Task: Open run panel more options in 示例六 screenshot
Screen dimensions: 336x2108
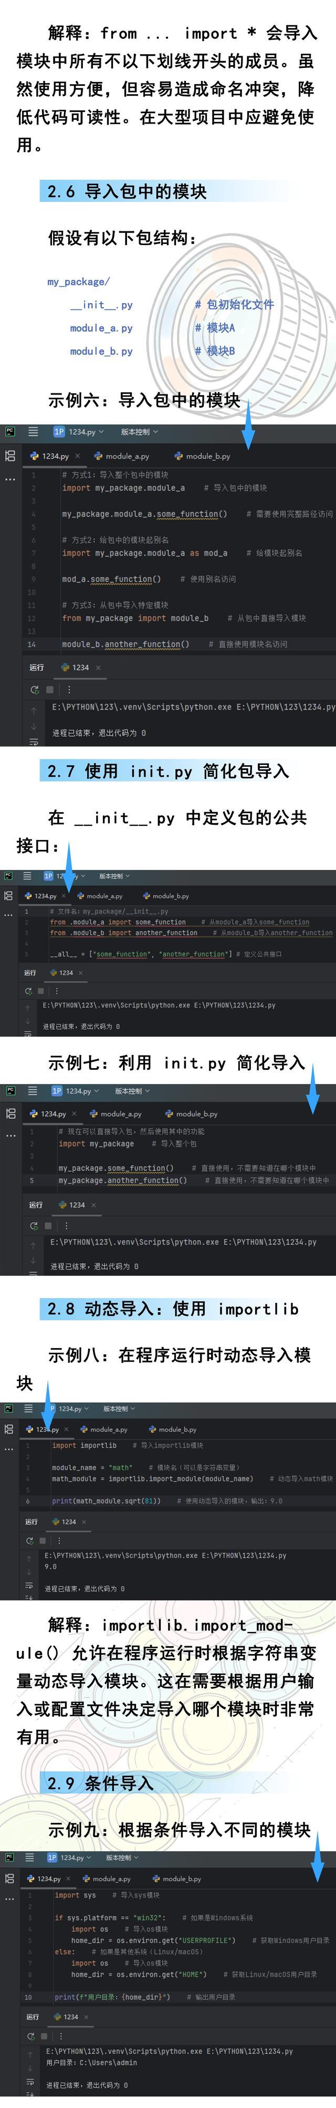Action: (x=69, y=690)
